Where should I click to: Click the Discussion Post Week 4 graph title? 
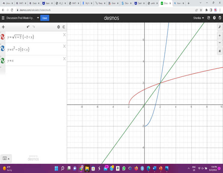tap(20, 18)
